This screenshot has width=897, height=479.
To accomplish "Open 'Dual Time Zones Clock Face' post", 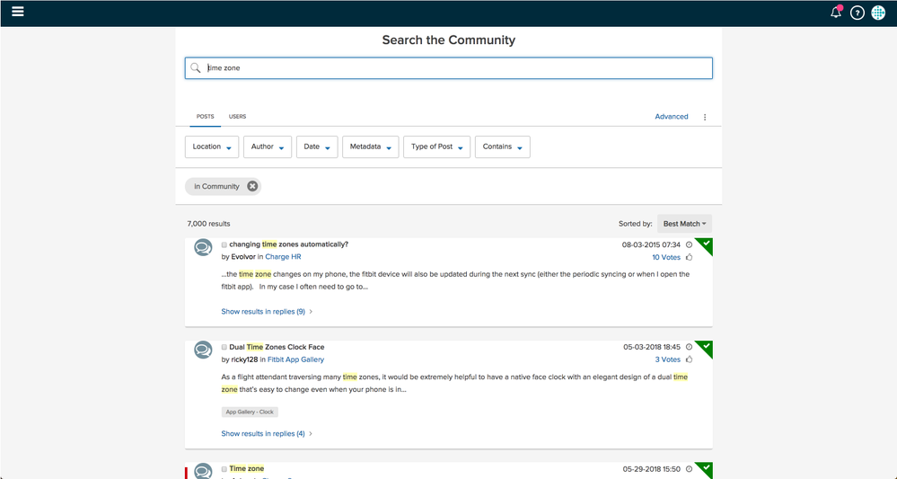I will [x=277, y=347].
